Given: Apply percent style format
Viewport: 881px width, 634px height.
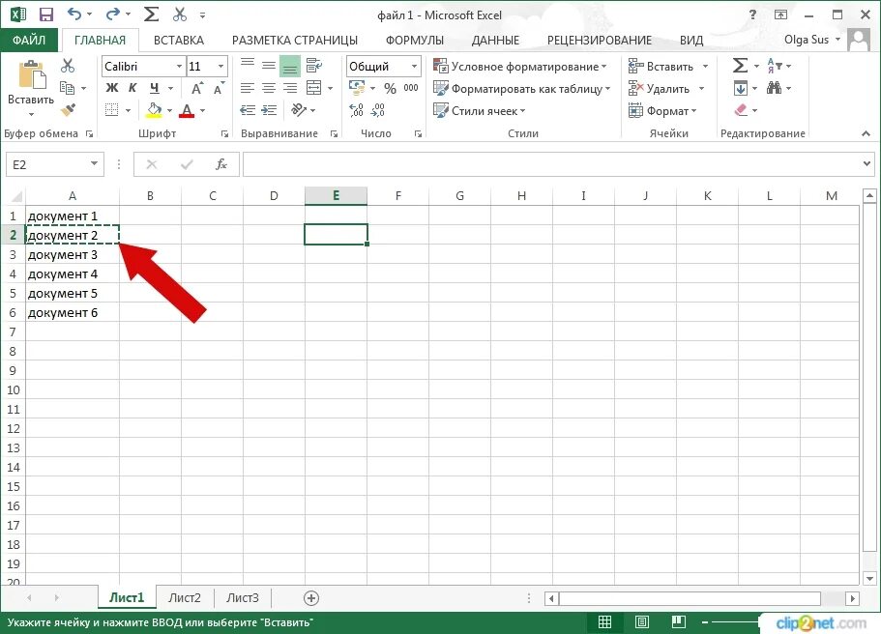Looking at the screenshot, I should [x=390, y=88].
